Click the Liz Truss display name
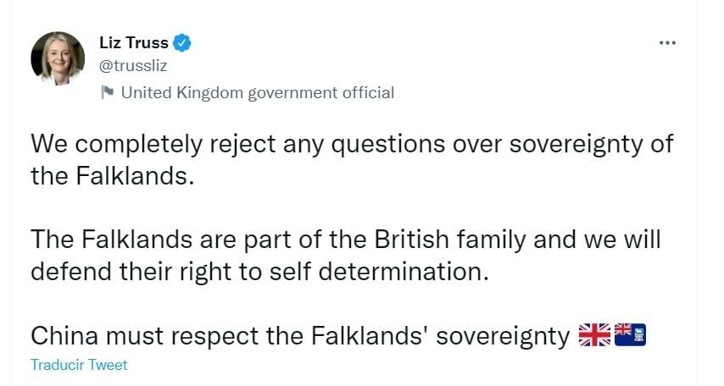 click(x=134, y=42)
